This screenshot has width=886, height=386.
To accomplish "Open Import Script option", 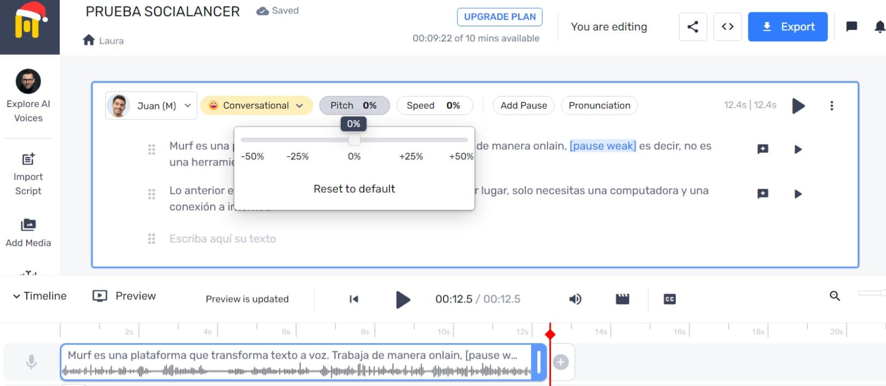I will point(28,175).
